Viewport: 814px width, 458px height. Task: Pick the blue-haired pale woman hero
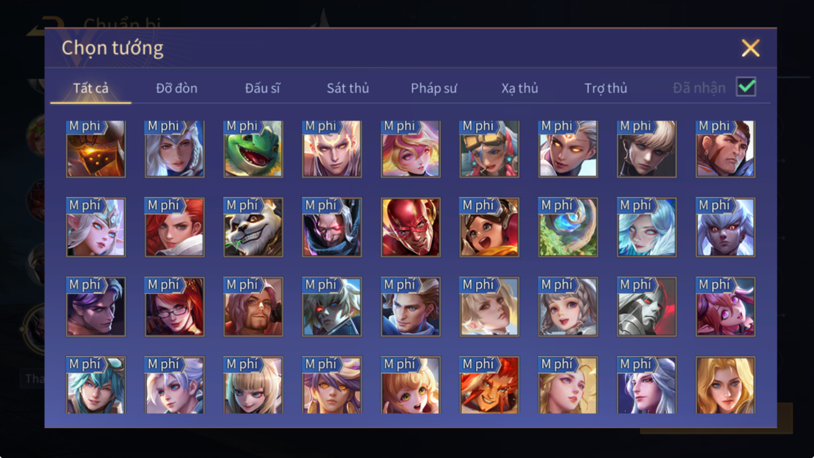click(647, 227)
